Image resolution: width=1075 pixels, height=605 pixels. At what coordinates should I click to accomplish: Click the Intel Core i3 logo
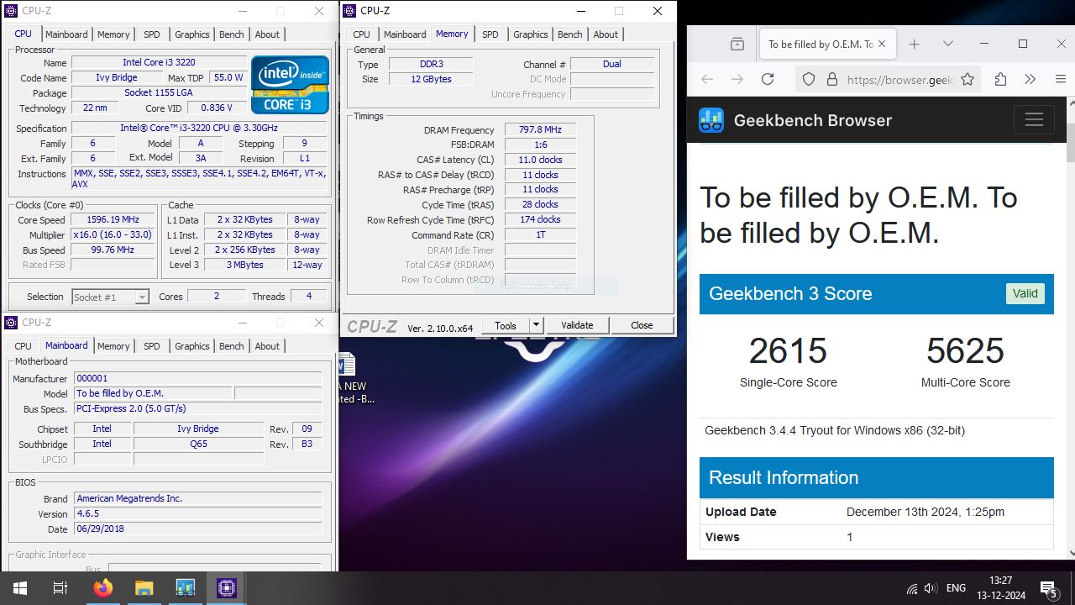tap(290, 84)
